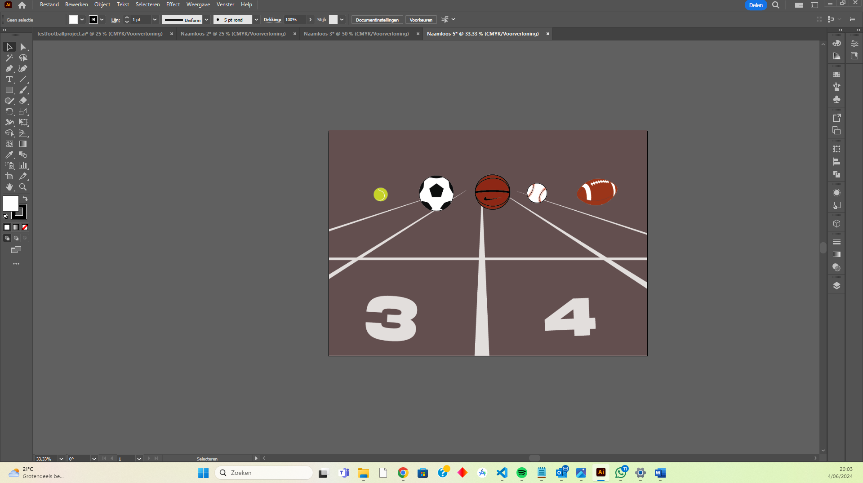
Task: Select the Direct Selection tool
Action: click(x=23, y=47)
